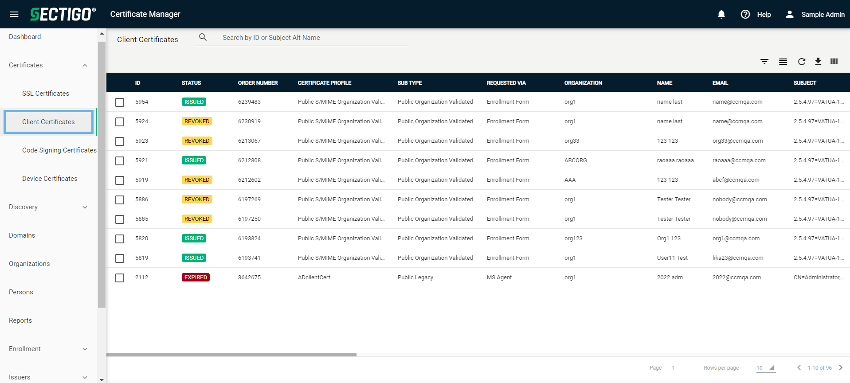This screenshot has height=383, width=850.
Task: Sort by the STATUS column header
Action: coord(191,83)
